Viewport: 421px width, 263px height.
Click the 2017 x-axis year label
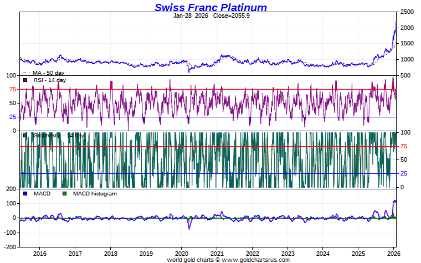point(75,254)
